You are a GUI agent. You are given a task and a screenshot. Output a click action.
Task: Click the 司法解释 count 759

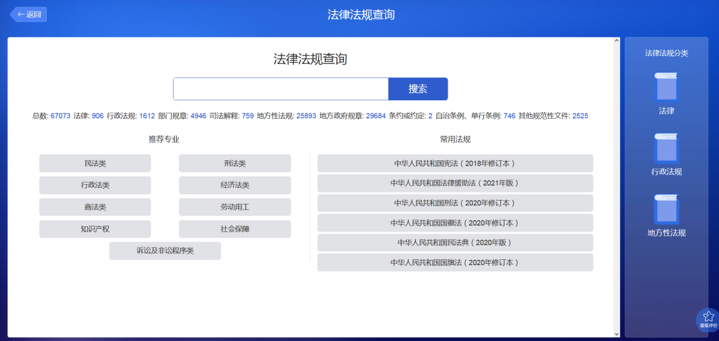pyautogui.click(x=248, y=116)
